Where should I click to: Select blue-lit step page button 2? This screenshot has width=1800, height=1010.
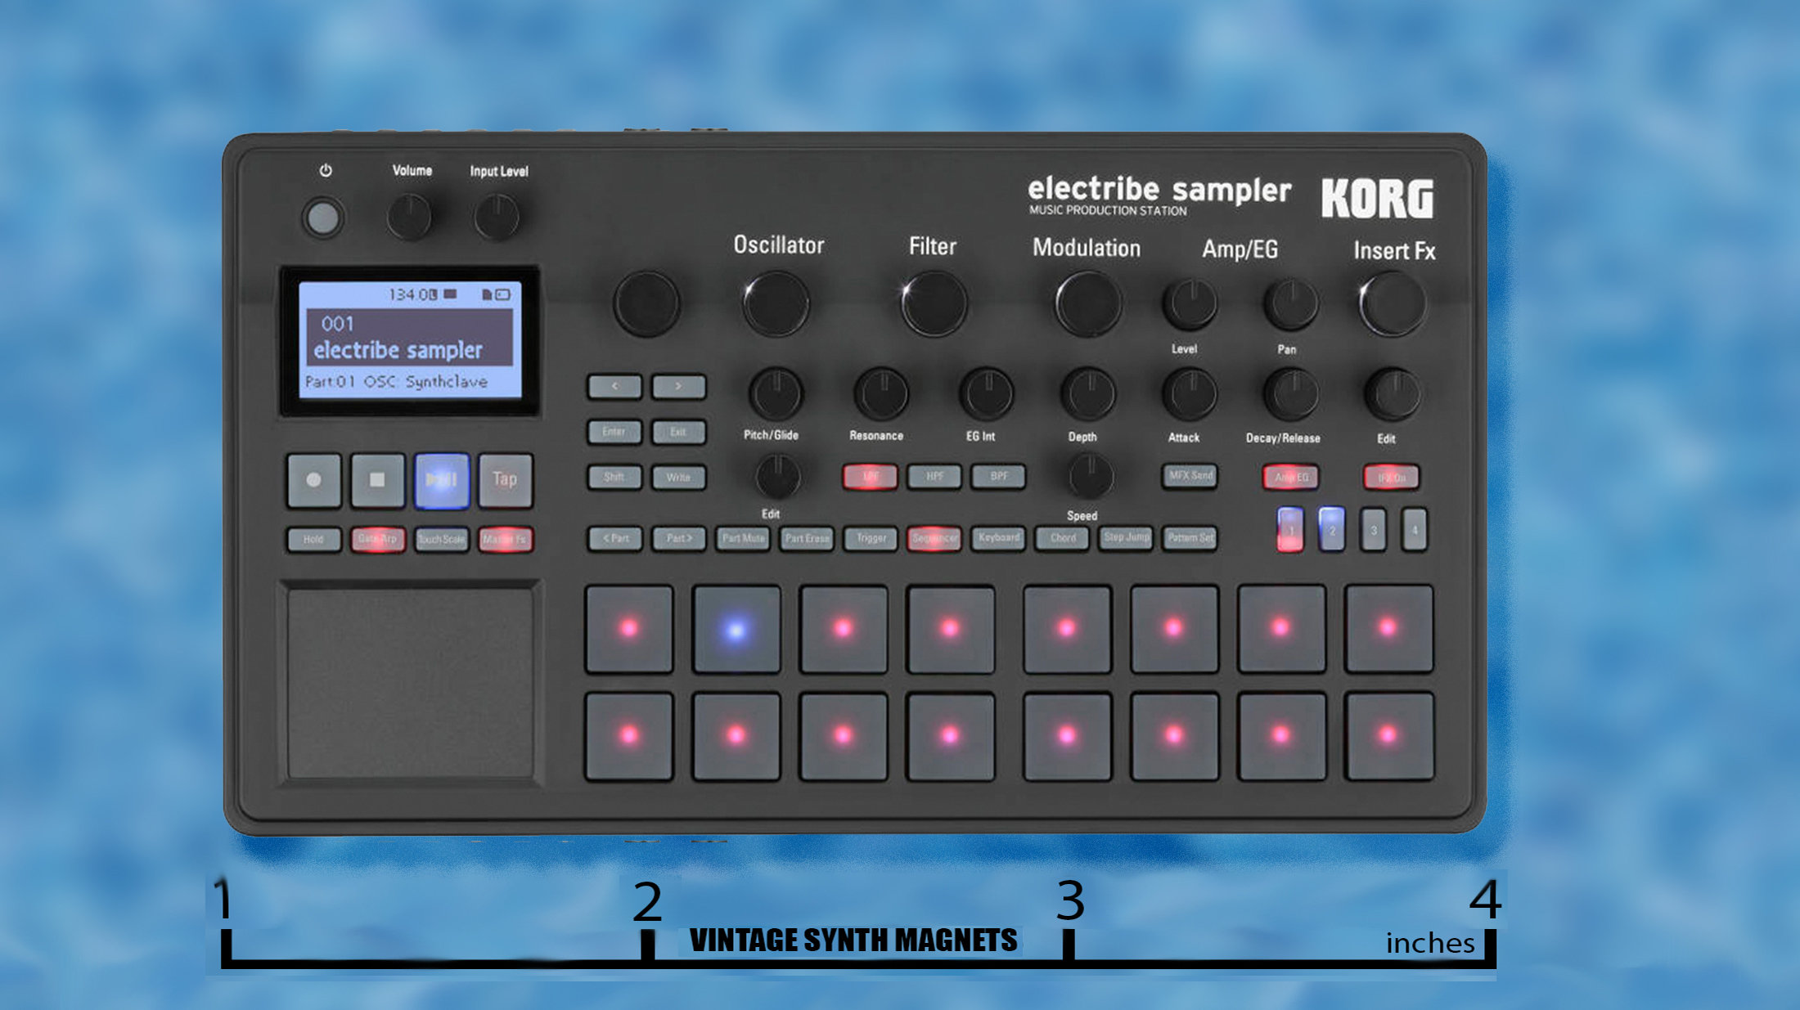click(x=1331, y=529)
